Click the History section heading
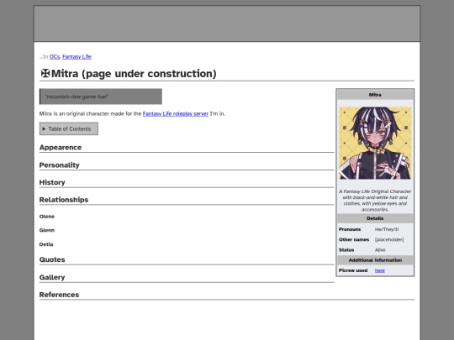This screenshot has height=340, width=454. 52,182
